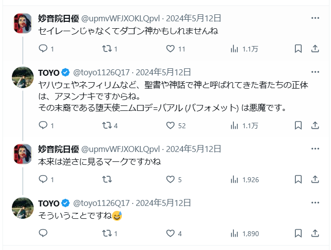Retweet the TOYO tweet with 4 reposts
The width and height of the screenshot is (331, 250).
106,126
